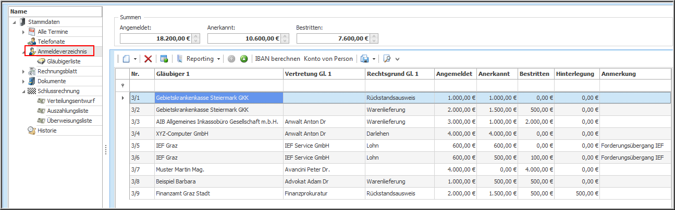
Task: Click the Konto von Person button
Action: pos(328,59)
